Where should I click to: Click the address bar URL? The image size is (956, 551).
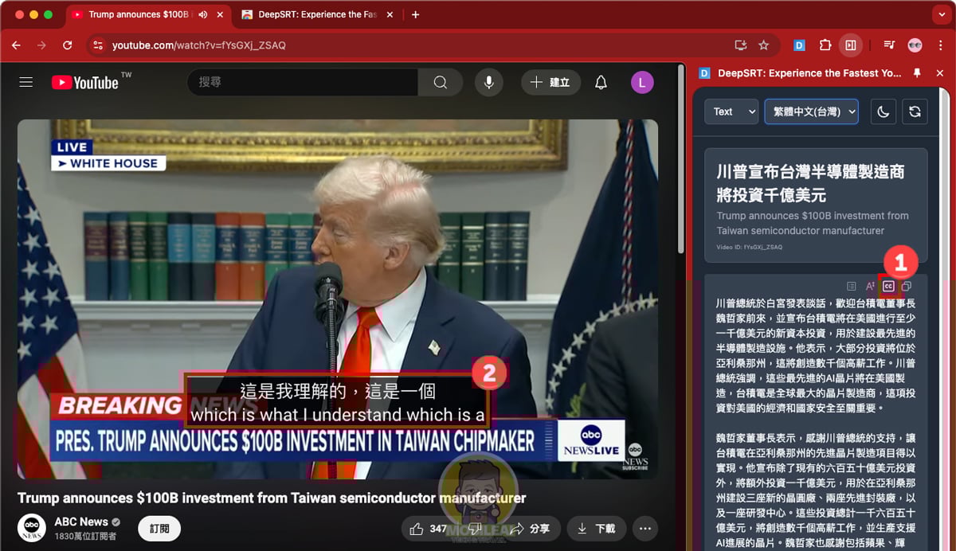[198, 45]
